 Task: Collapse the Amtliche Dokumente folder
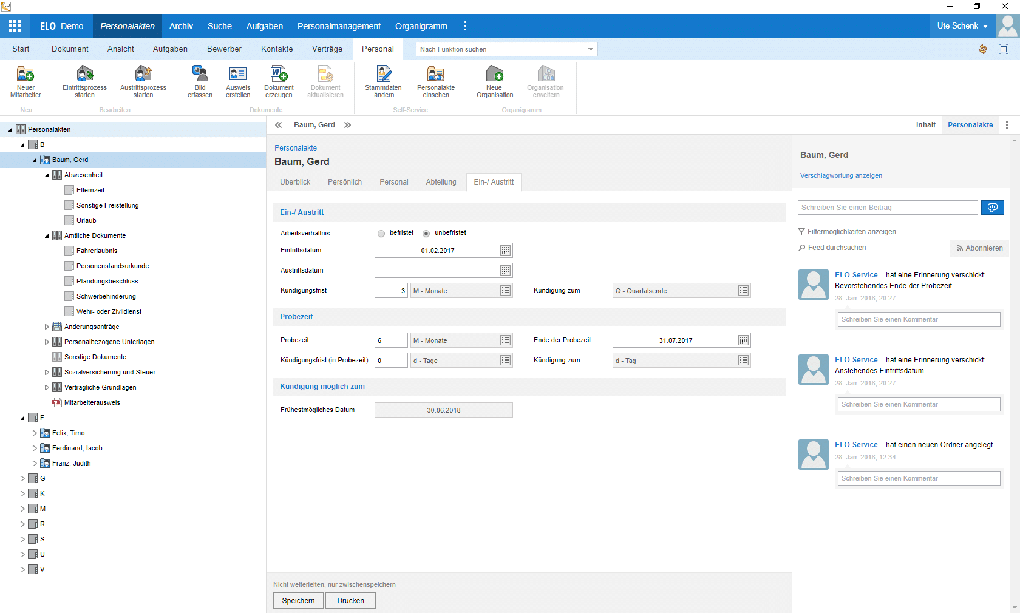47,236
